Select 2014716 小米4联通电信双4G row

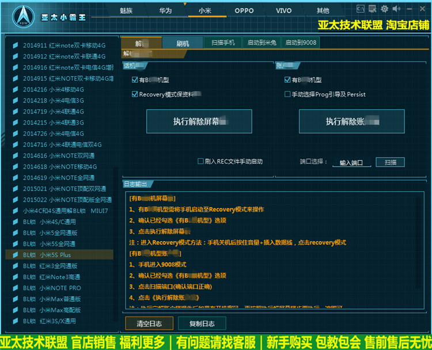tap(59, 144)
